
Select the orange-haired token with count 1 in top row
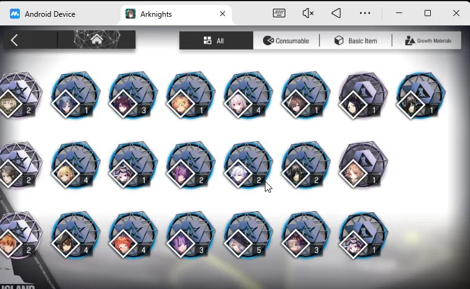190,96
